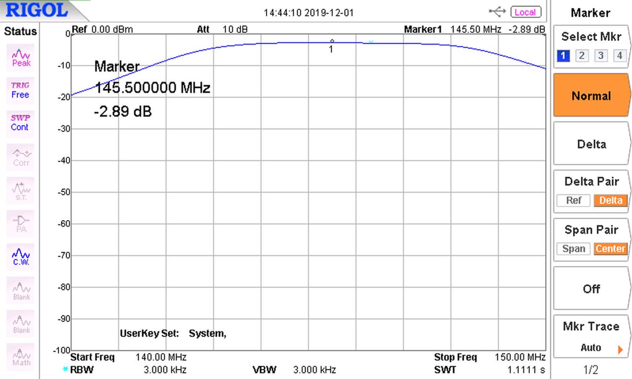Image resolution: width=632 pixels, height=379 pixels.
Task: Click the Marker menu title
Action: [591, 13]
